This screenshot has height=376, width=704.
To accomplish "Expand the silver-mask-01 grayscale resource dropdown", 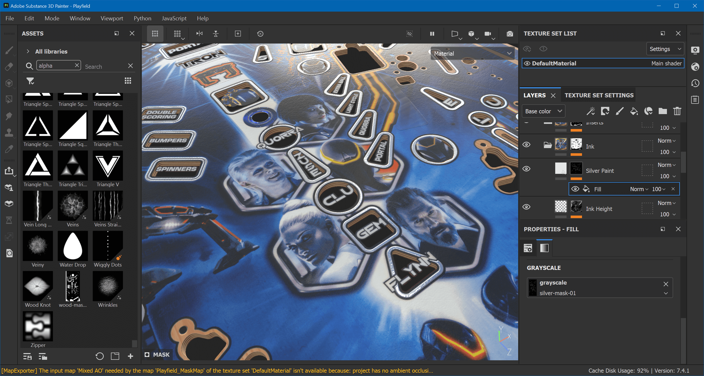I will [x=666, y=293].
